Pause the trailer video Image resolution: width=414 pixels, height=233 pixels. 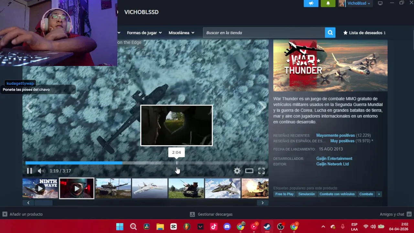point(29,171)
